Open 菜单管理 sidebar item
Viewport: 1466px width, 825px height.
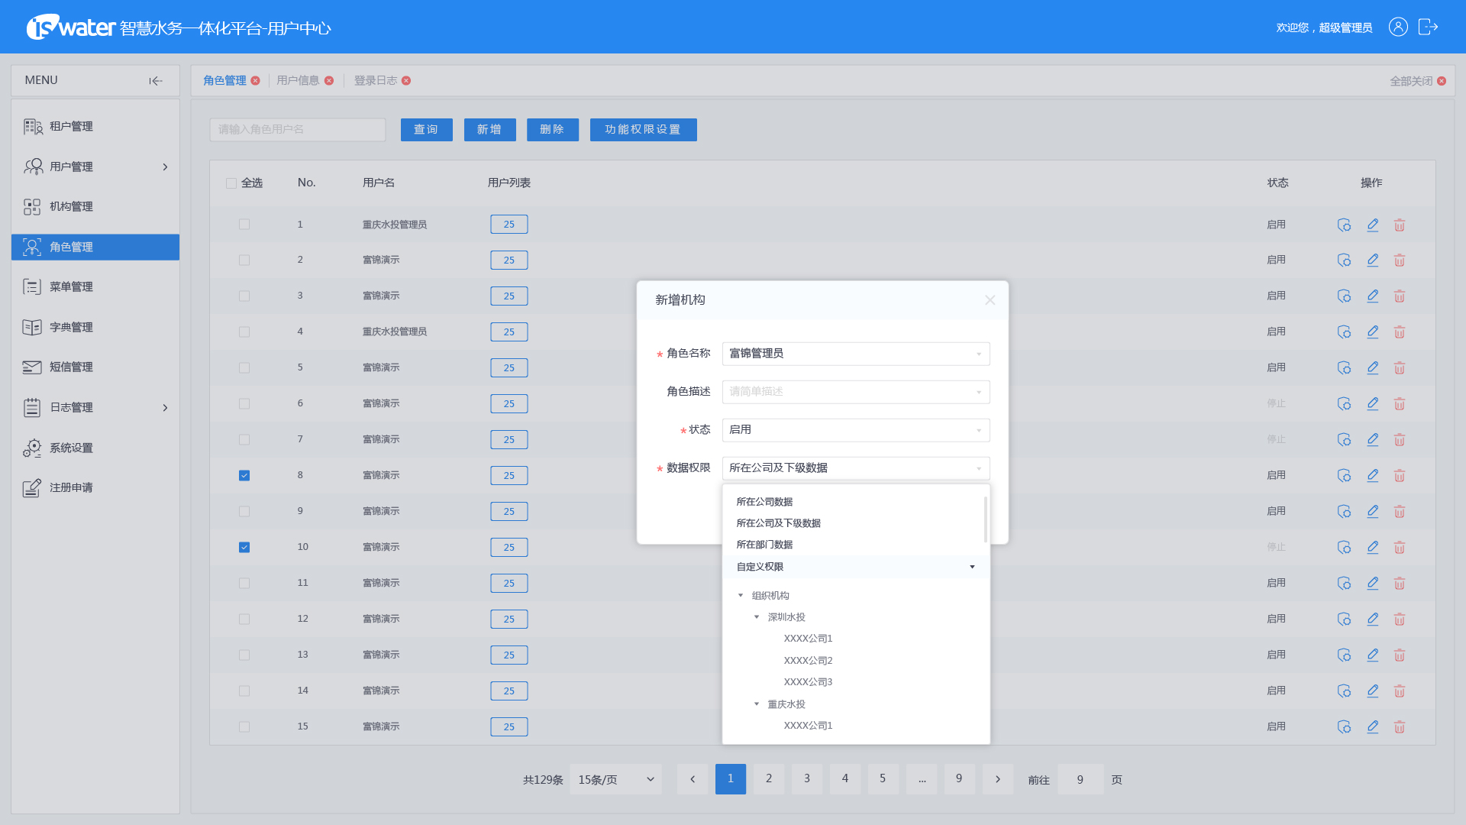point(95,287)
